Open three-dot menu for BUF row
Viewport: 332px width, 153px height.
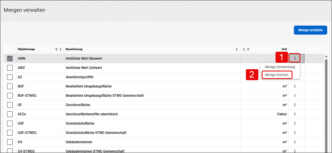click(x=295, y=86)
